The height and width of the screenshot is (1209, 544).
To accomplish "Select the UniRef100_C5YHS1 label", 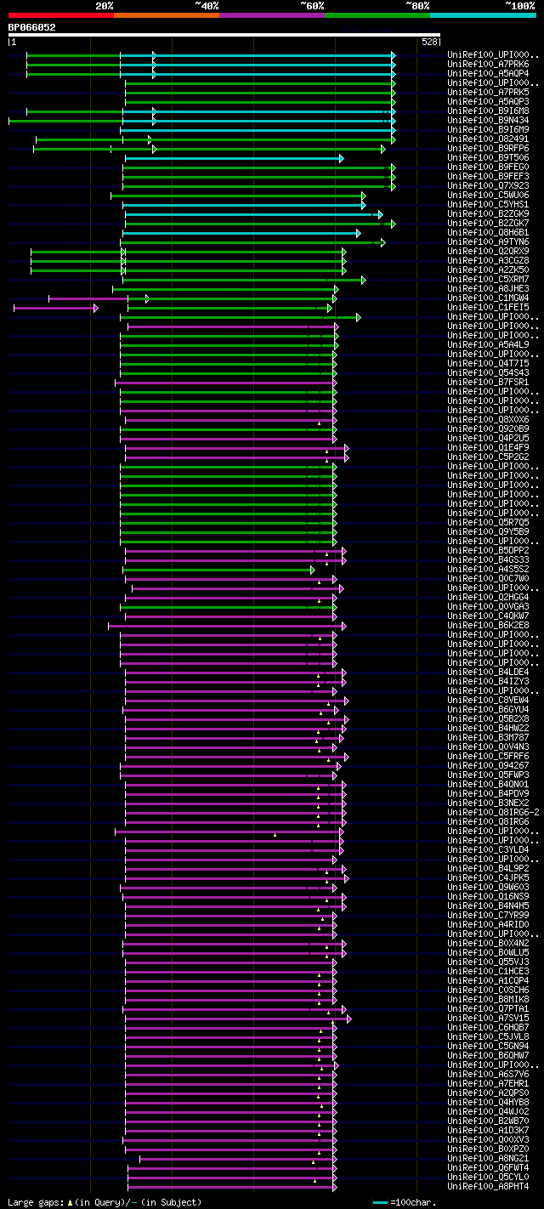I will point(488,204).
